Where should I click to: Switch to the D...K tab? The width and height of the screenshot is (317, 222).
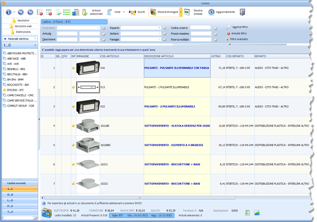[20, 195]
